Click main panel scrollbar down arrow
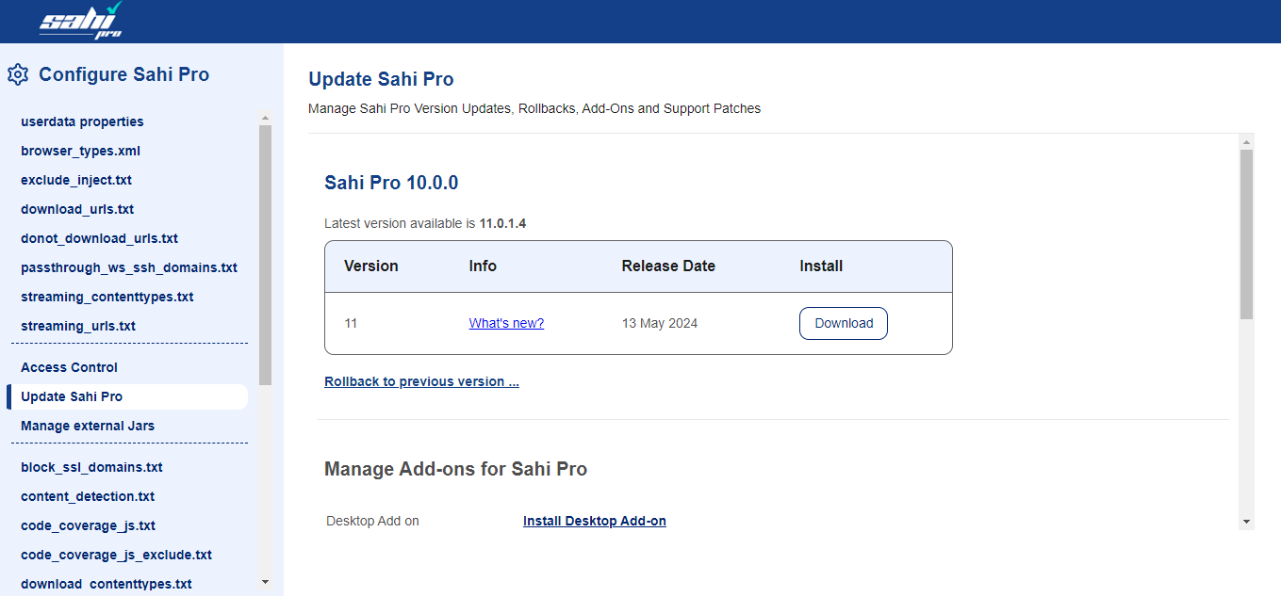 pos(1246,521)
